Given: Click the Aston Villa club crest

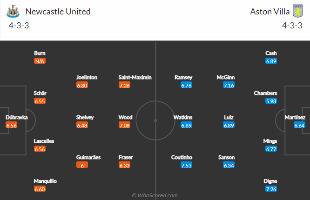Looking at the screenshot, I should [x=298, y=11].
